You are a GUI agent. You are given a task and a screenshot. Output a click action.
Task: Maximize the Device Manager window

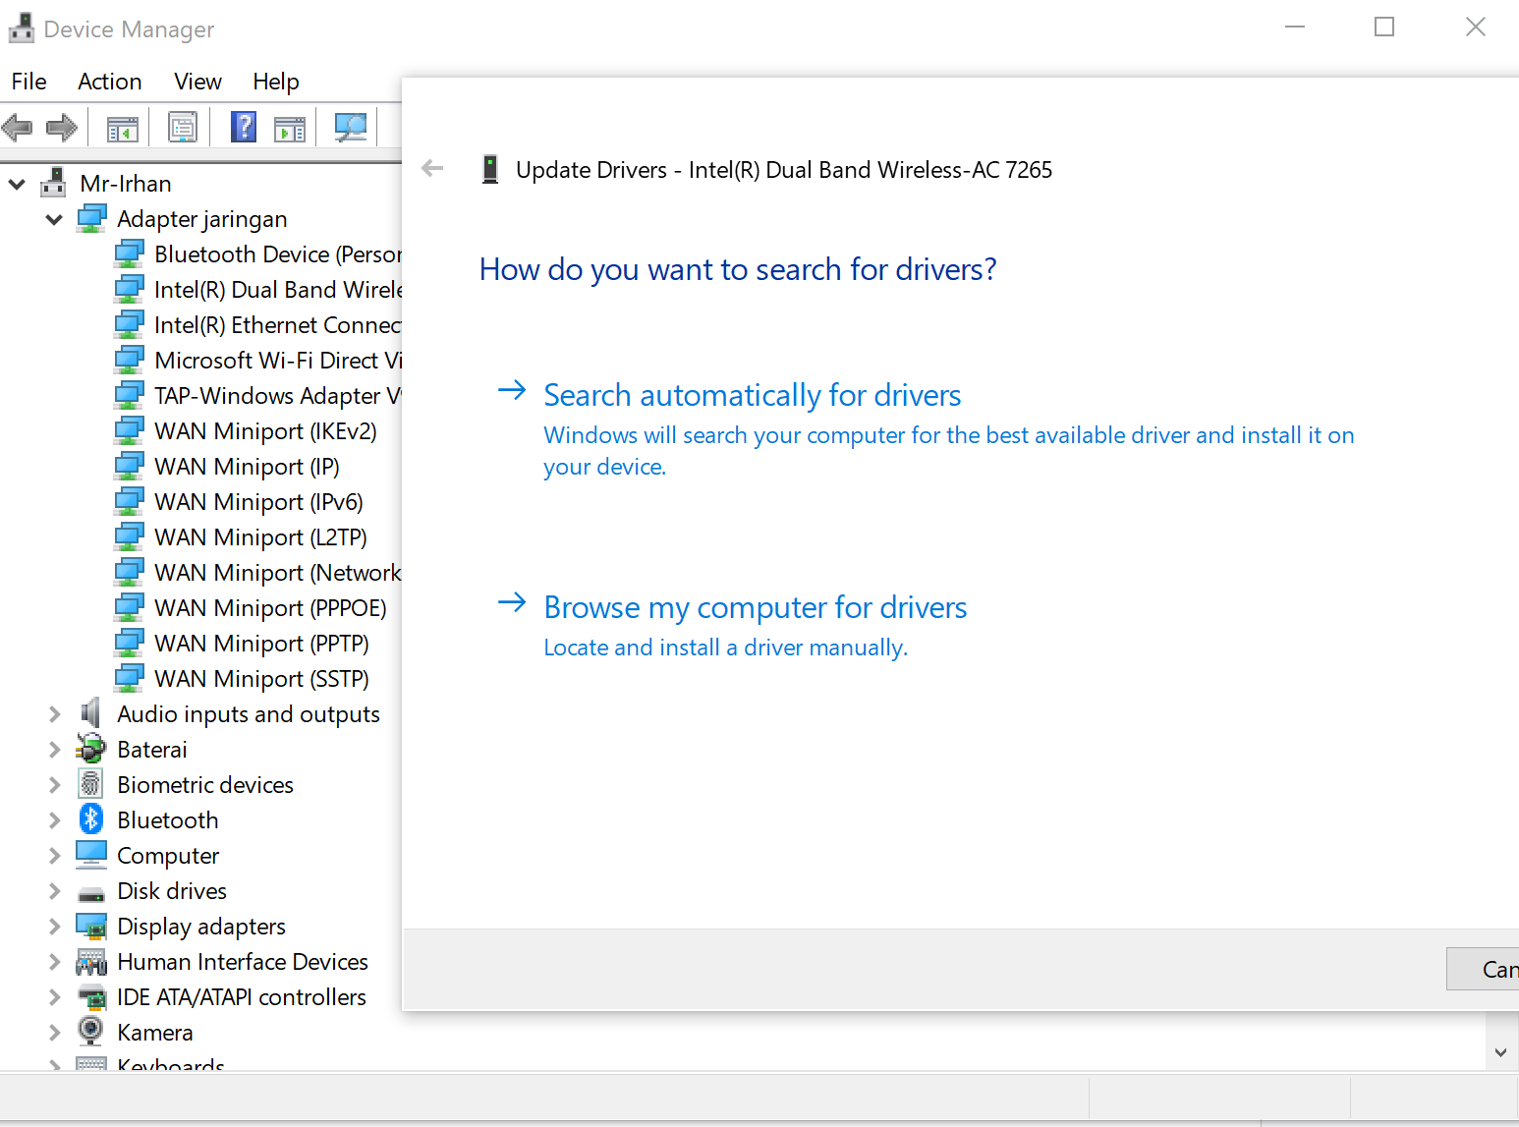coord(1384,28)
